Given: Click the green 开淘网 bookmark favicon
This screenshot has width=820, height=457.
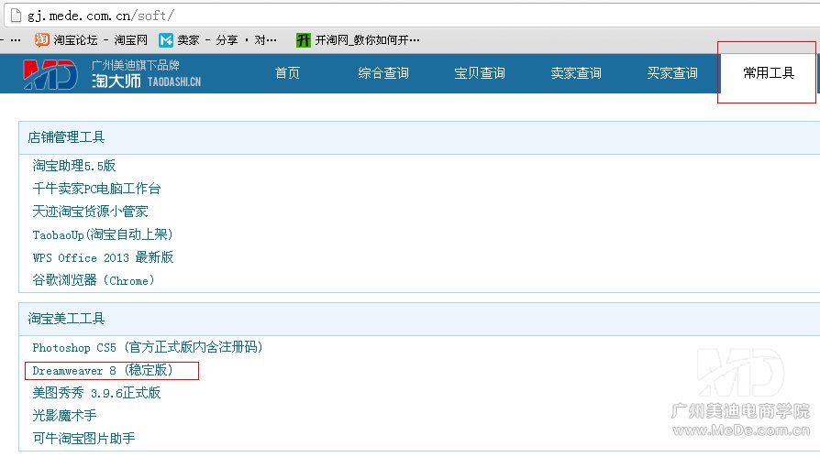Looking at the screenshot, I should (304, 39).
